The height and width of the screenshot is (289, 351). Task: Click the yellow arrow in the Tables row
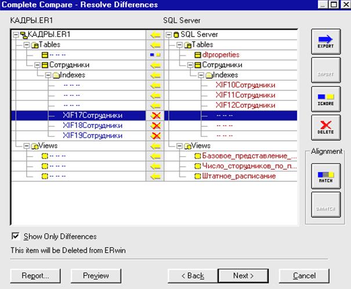pyautogui.click(x=155, y=45)
